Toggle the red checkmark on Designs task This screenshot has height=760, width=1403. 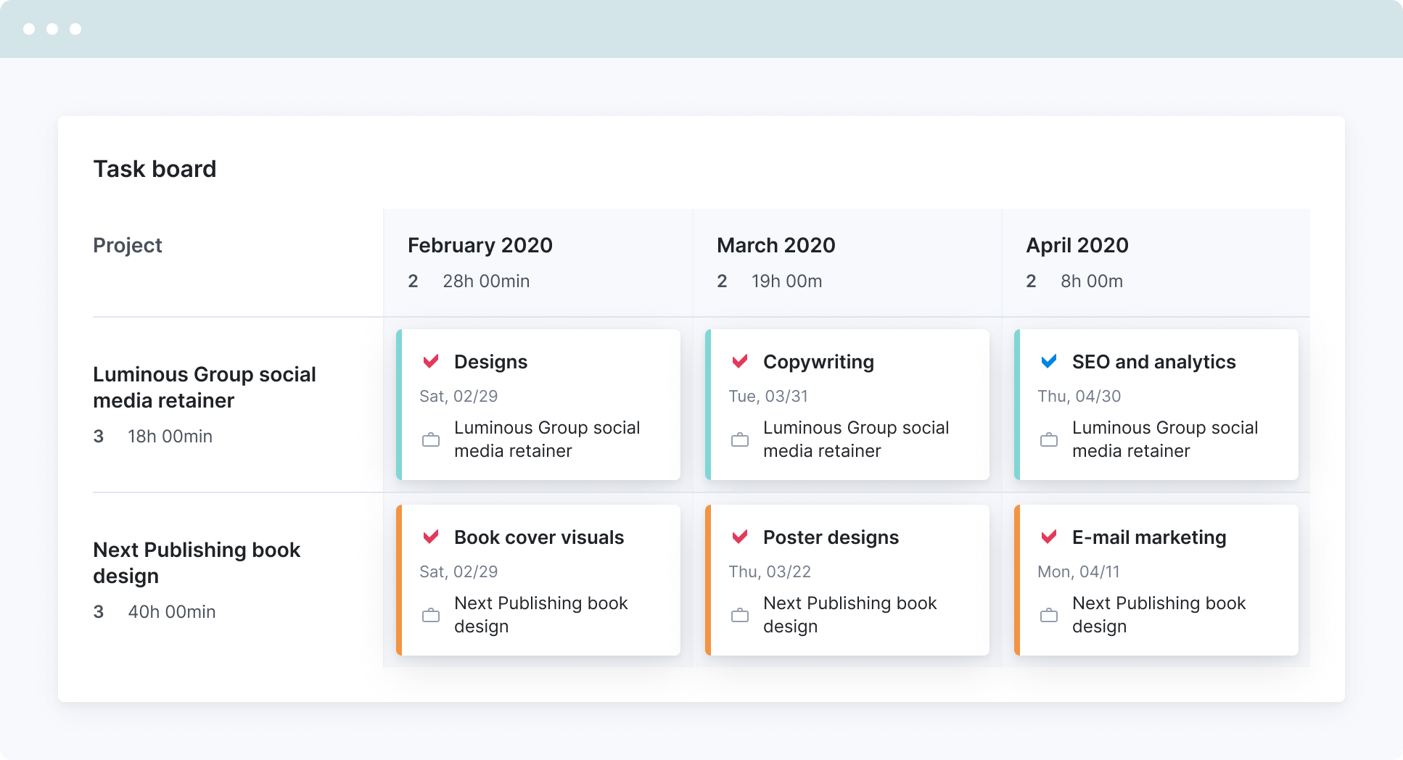click(431, 361)
